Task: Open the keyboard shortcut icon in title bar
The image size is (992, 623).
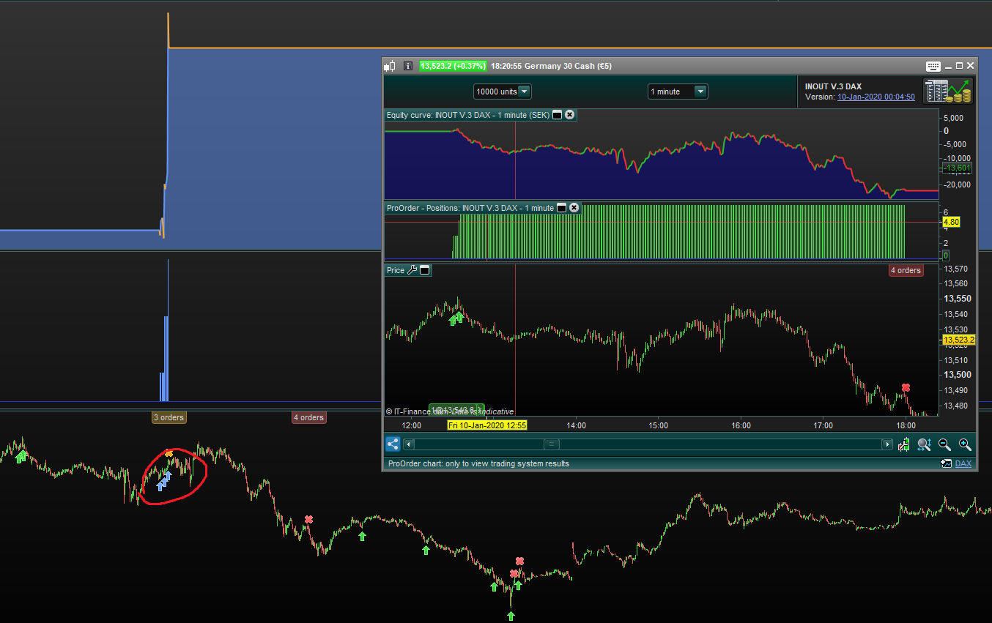Action: pyautogui.click(x=933, y=66)
